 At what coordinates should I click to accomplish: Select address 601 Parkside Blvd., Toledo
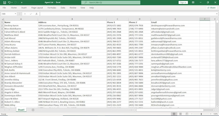72,61
